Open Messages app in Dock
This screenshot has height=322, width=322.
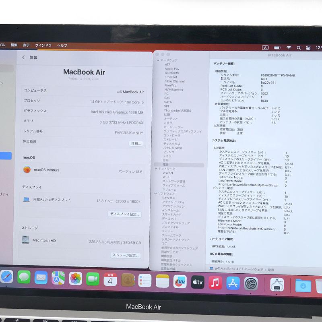(24, 277)
